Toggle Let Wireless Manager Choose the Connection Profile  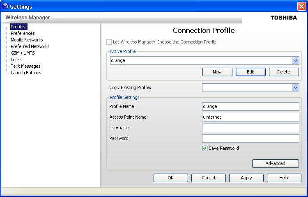(x=109, y=42)
